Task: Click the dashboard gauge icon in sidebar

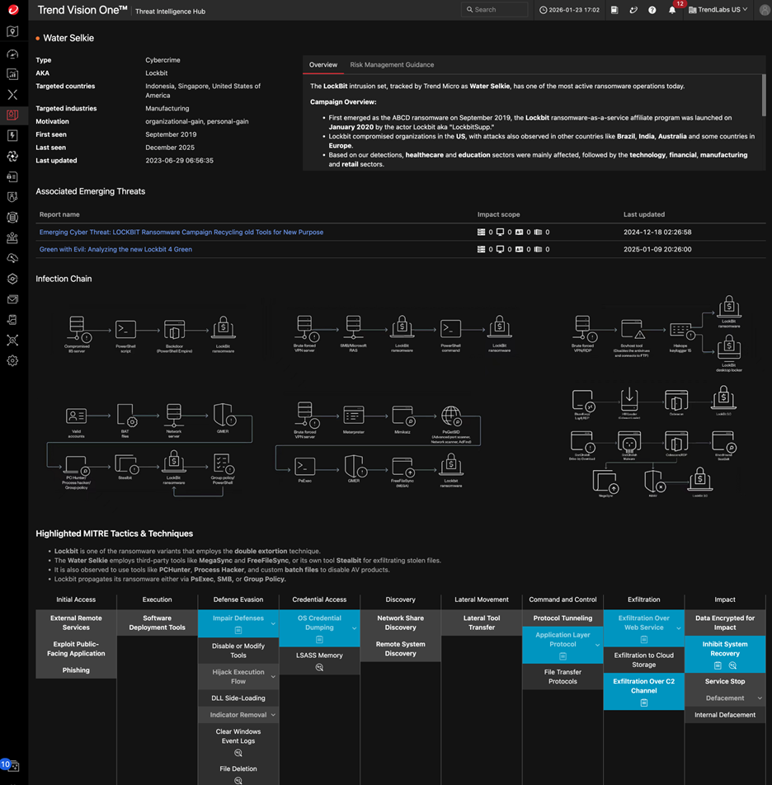Action: pyautogui.click(x=12, y=54)
